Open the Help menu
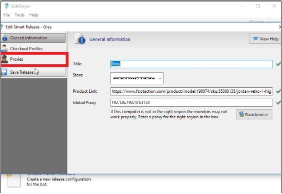The image size is (282, 194). (x=34, y=15)
